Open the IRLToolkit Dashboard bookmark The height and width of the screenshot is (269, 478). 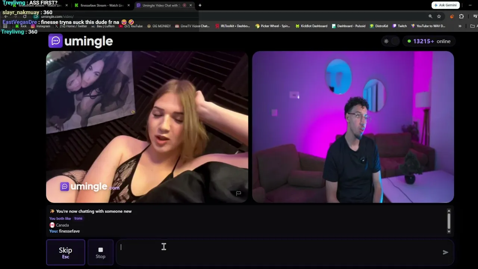(x=233, y=26)
